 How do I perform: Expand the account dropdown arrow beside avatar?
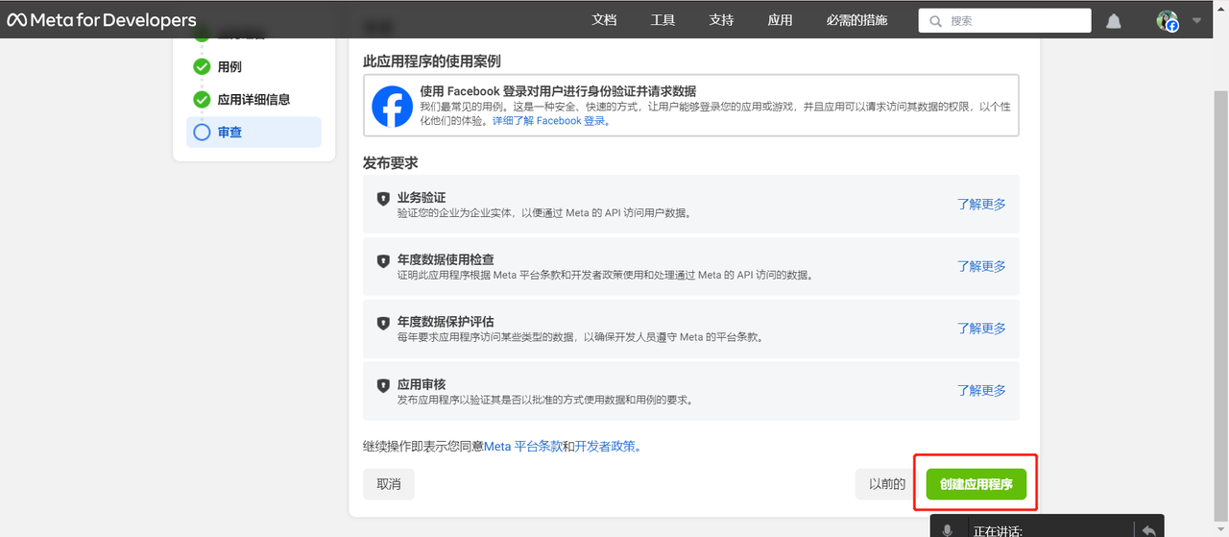1196,20
